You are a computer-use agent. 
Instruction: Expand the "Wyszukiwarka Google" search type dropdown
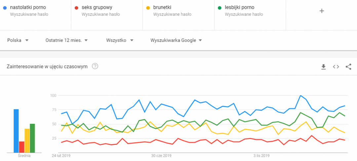click(x=176, y=40)
